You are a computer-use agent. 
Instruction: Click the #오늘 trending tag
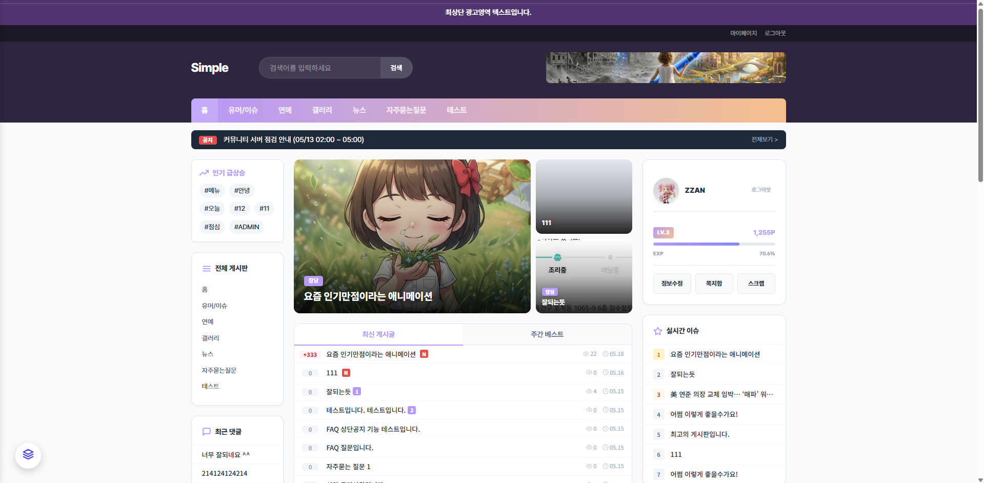212,209
